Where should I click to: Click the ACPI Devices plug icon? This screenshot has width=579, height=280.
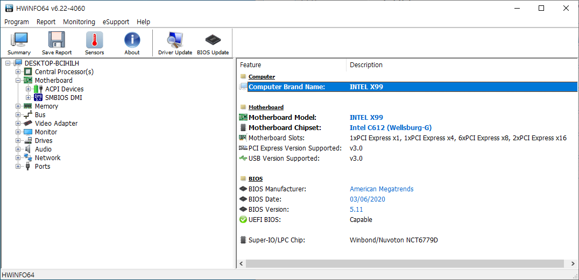point(38,89)
